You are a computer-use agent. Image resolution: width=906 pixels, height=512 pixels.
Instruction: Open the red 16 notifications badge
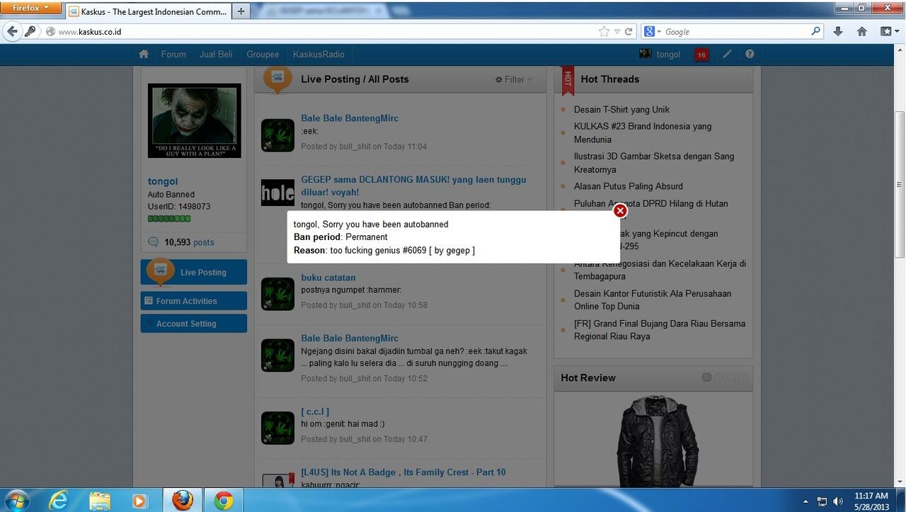[701, 55]
